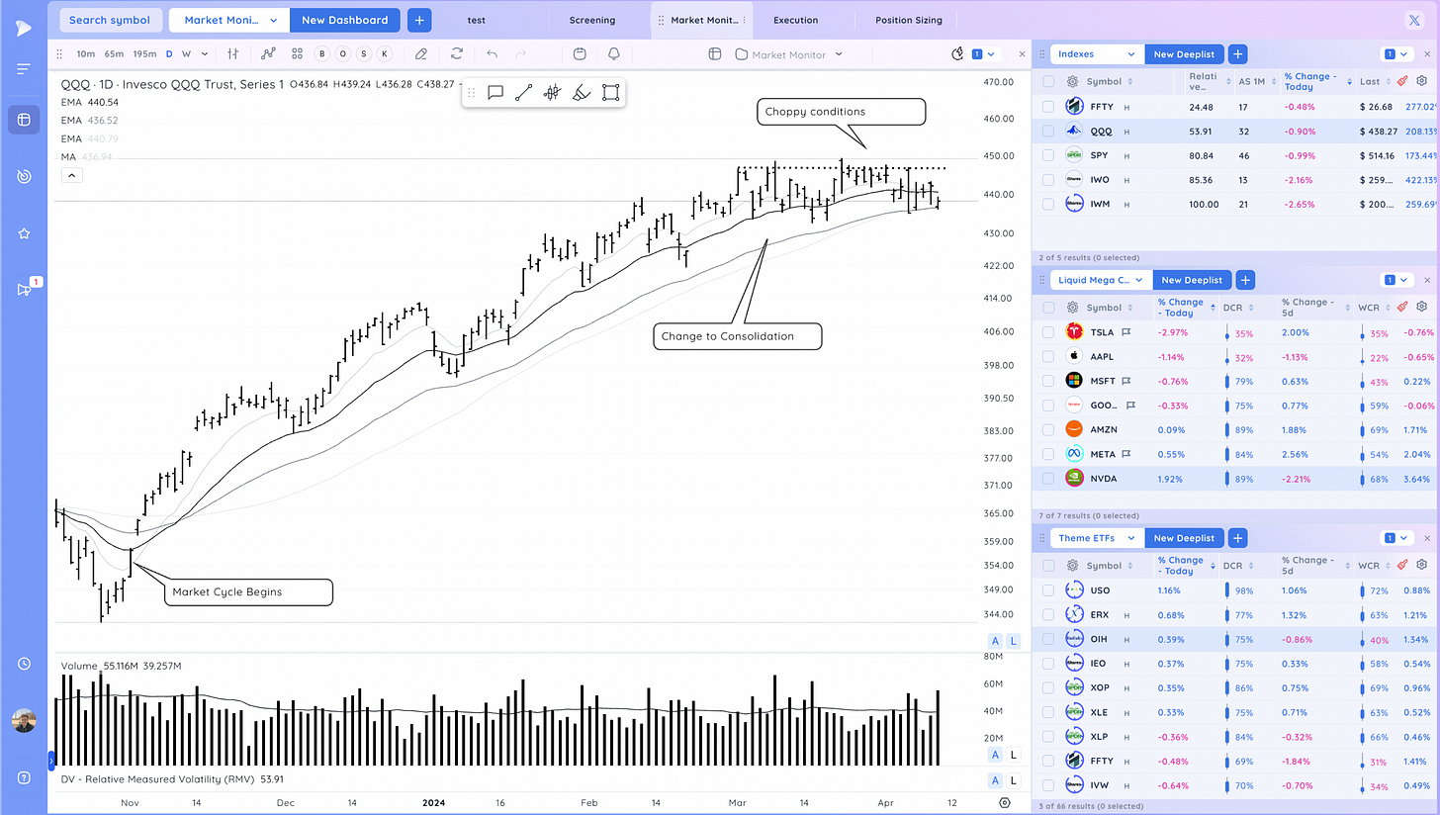Change chart type using bars icon
Screen dimensions: 1440x815
tap(233, 53)
